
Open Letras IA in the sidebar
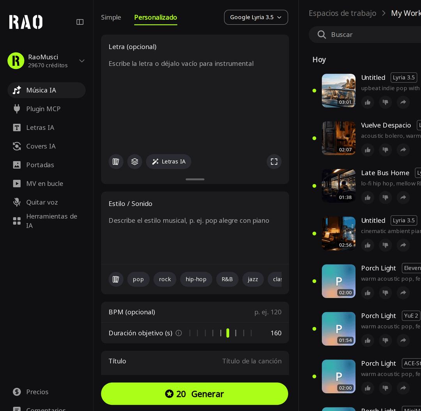tap(46, 128)
